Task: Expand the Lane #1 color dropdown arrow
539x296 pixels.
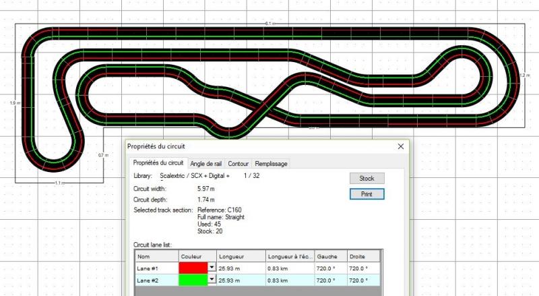Action: coord(212,268)
